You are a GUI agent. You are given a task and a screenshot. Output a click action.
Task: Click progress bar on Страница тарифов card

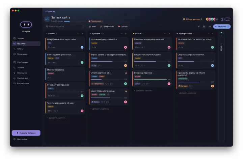pos(151,80)
